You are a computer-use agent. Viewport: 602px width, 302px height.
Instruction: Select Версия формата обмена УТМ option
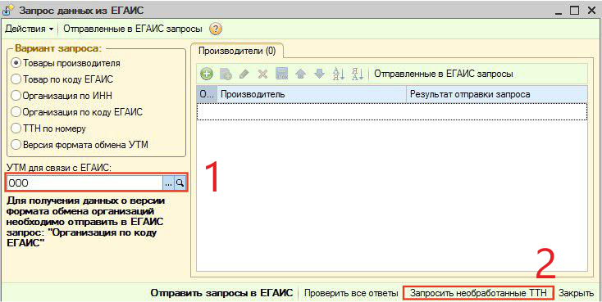coord(80,145)
